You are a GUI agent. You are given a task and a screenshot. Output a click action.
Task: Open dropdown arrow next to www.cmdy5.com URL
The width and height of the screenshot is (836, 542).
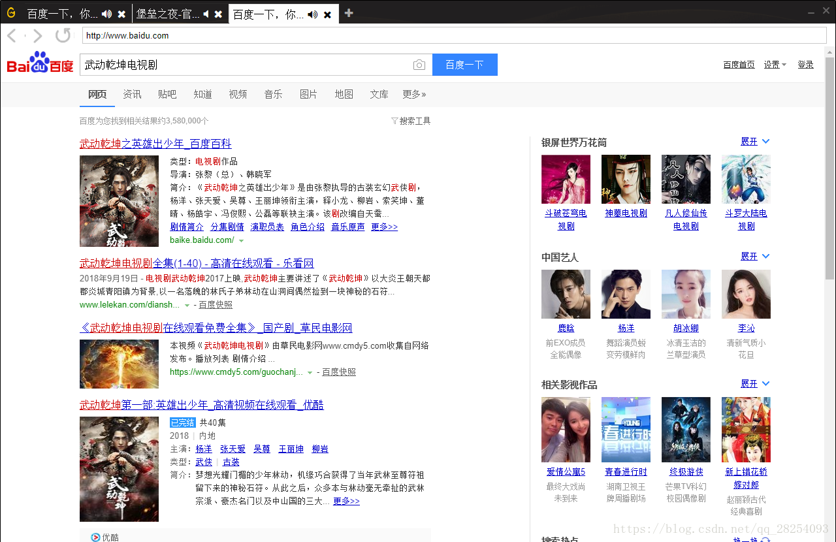pos(310,372)
